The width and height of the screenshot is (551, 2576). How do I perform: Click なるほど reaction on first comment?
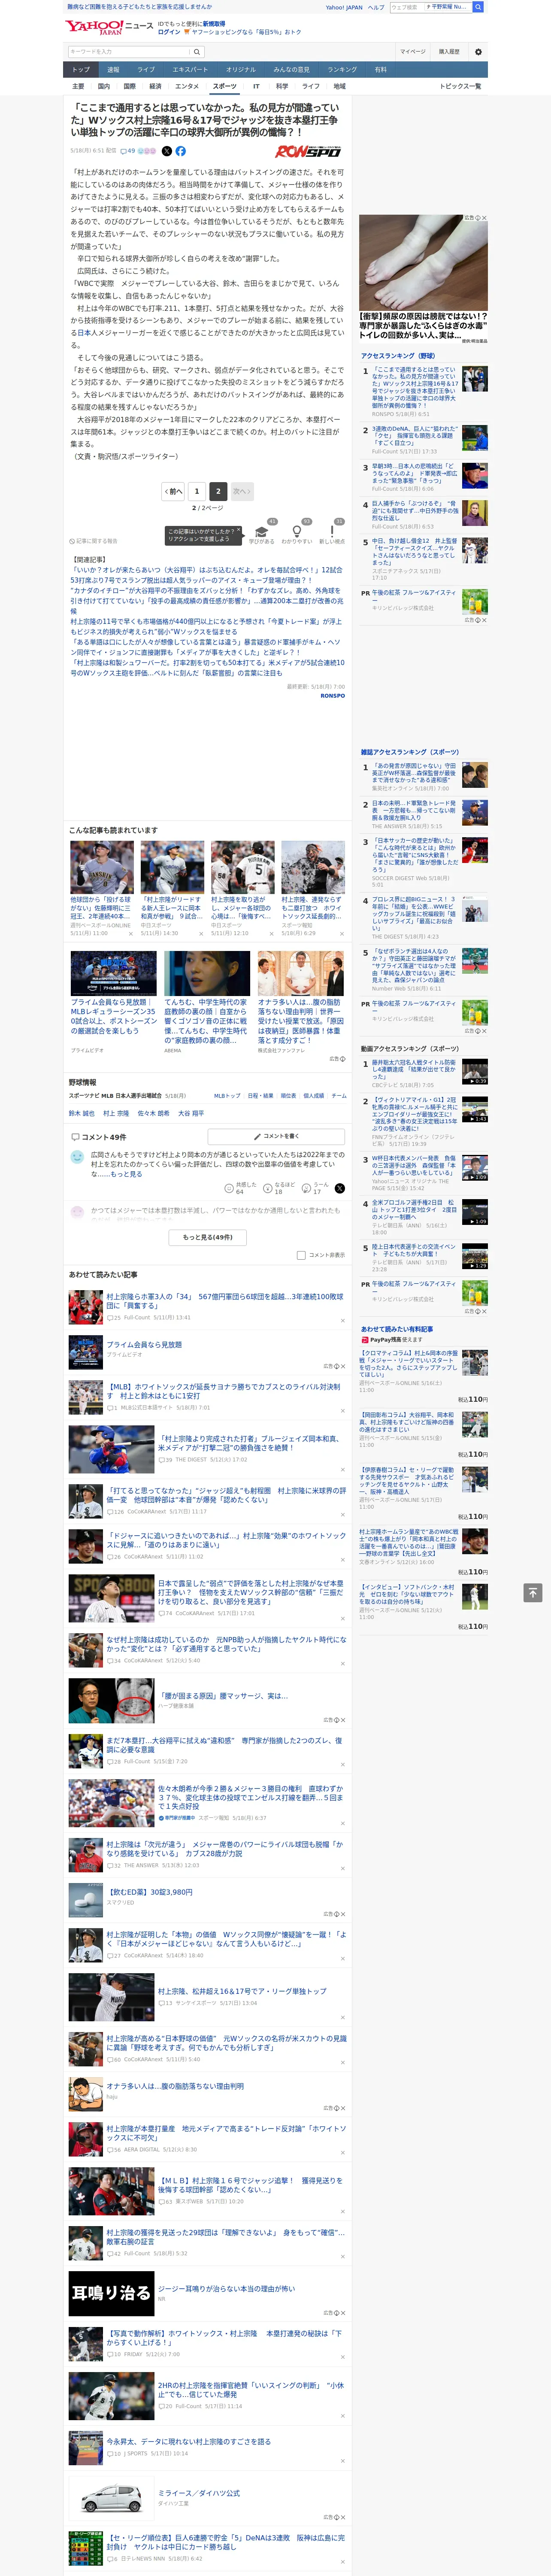point(279,1188)
